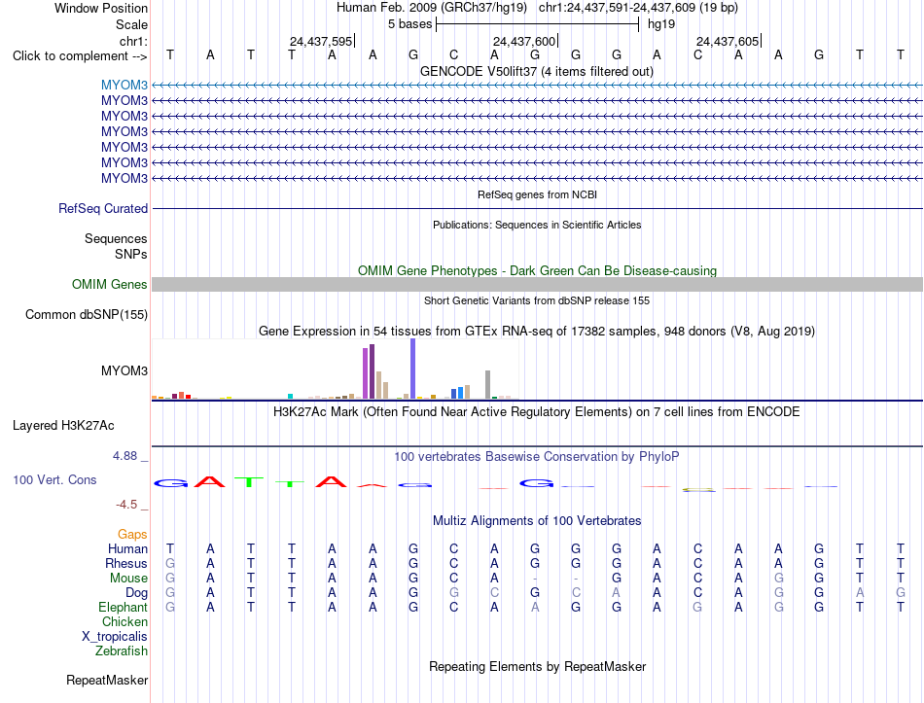Click the -4.5 PhyloP lower scale value
Viewport: 924px width, 703px height.
tap(126, 505)
